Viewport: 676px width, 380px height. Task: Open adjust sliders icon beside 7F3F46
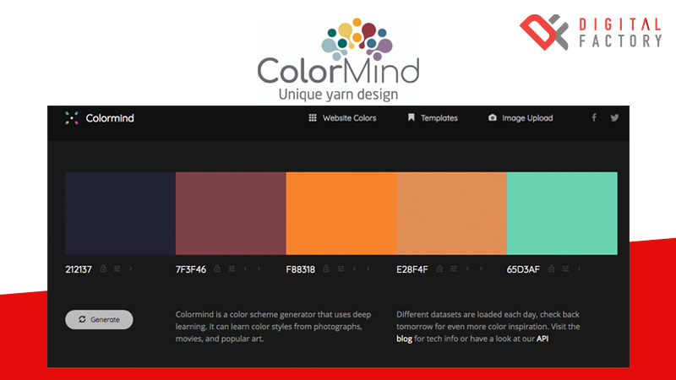point(232,269)
